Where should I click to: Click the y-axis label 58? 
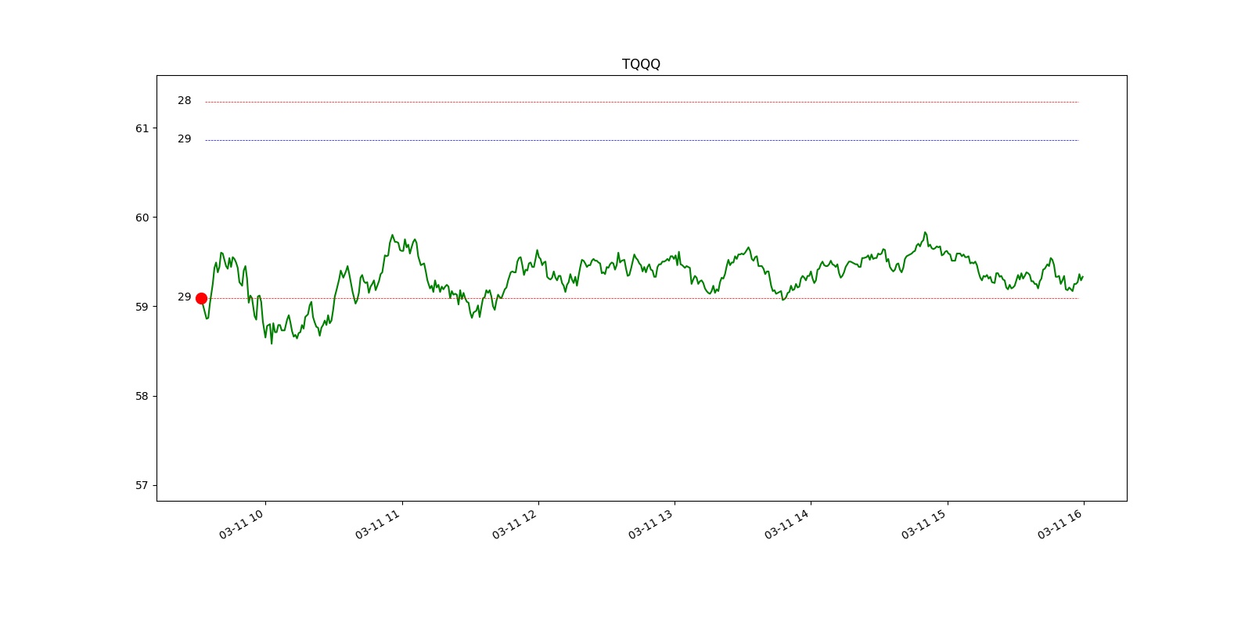click(x=142, y=396)
